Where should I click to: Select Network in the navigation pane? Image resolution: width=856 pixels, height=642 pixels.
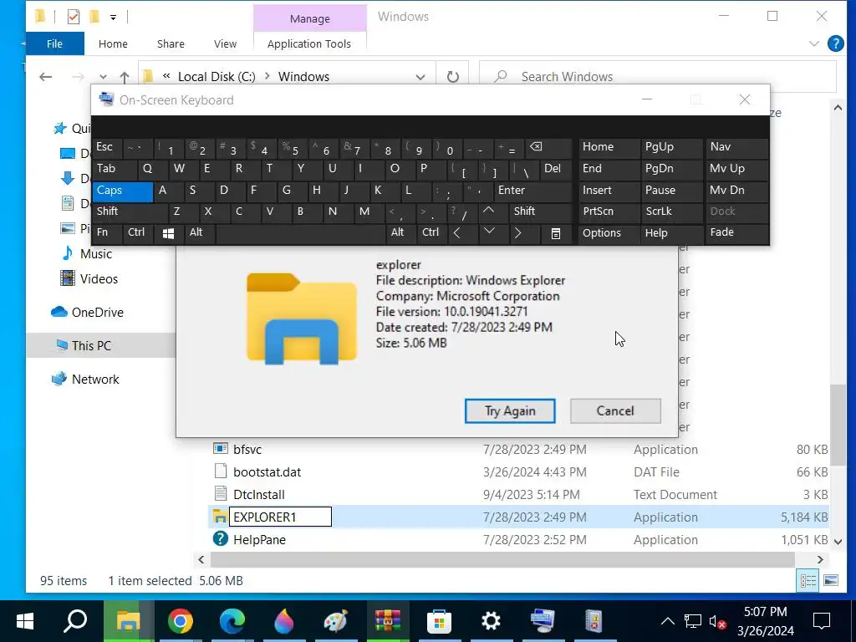pyautogui.click(x=95, y=380)
